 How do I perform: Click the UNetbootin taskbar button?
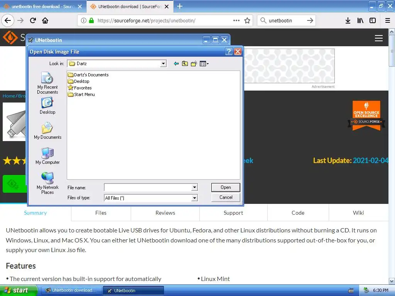pos(133,291)
